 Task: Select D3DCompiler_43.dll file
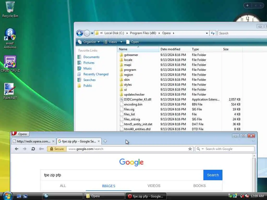138,99
